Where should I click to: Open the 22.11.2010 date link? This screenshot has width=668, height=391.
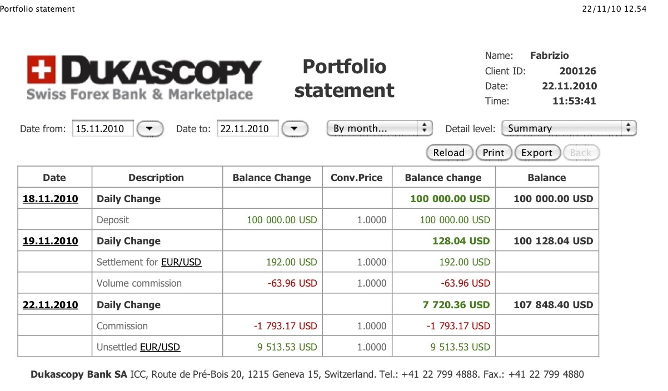pyautogui.click(x=50, y=305)
